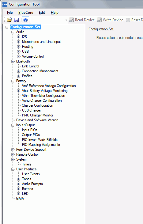Select the GAIA tree item
Screen dimensions: 143x224
coord(20,199)
